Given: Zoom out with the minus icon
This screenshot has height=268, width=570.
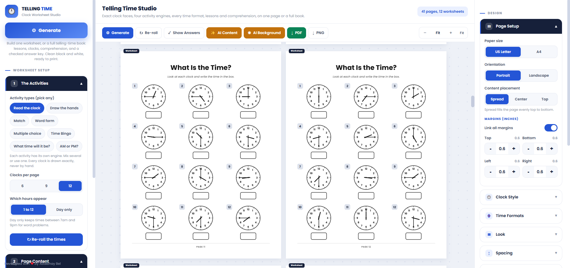Looking at the screenshot, I should coord(425,33).
